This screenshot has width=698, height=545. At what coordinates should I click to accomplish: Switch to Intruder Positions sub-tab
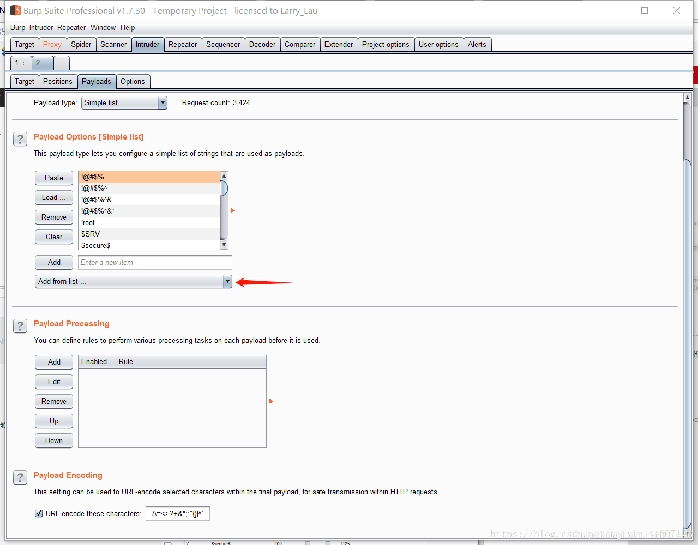[58, 81]
